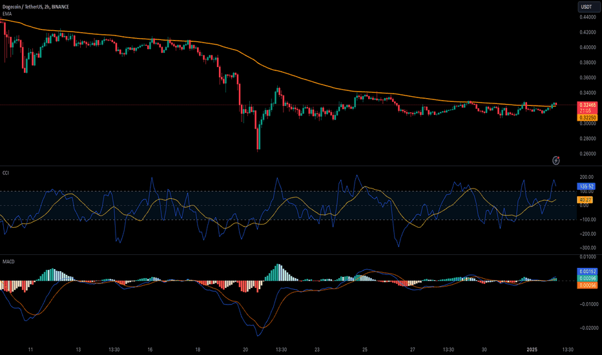Click the 0.34000 price axis label
Screen dimensions: 602x355
point(588,93)
